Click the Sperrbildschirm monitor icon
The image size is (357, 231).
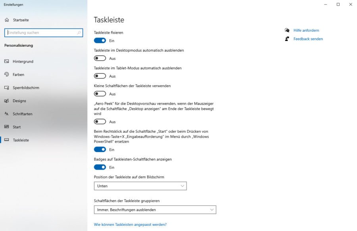6,88
